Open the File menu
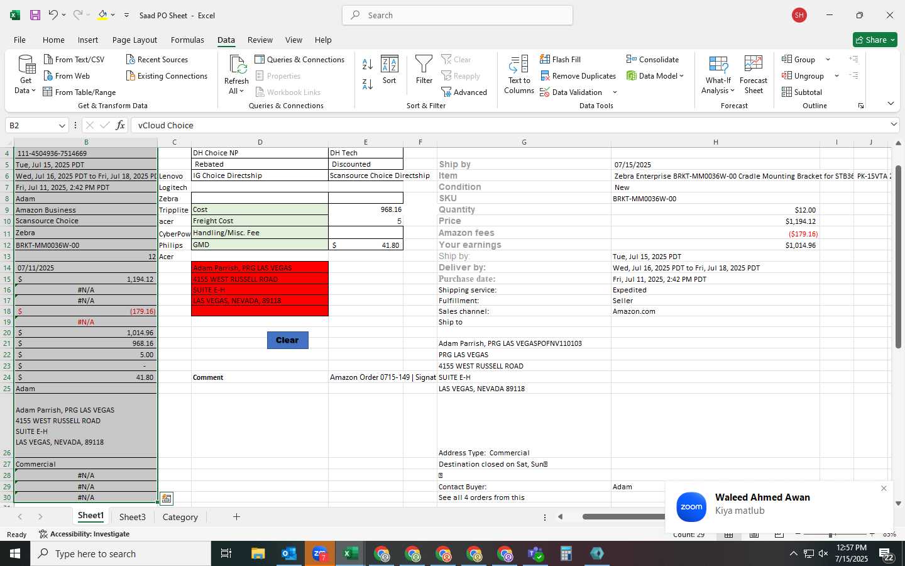 [x=19, y=40]
